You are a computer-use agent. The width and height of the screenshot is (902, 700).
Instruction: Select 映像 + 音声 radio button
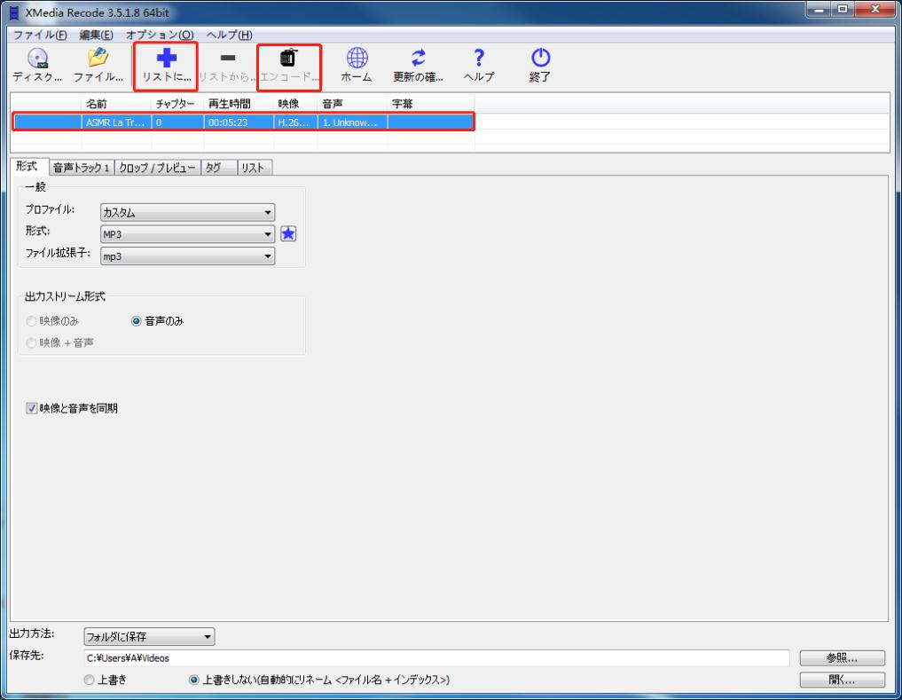32,343
